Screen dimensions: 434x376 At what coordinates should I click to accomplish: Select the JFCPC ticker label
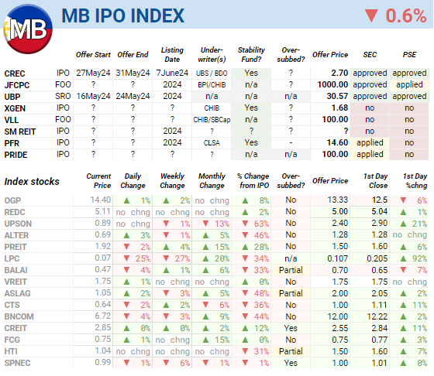click(17, 85)
